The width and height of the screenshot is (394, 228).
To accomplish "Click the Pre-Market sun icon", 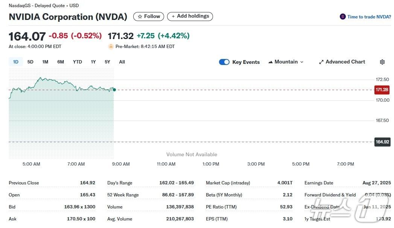I will [111, 47].
